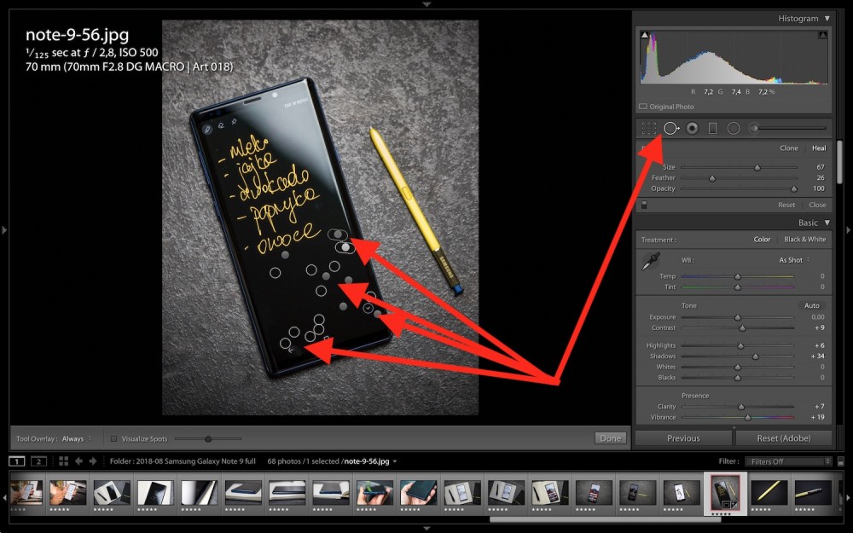Toggle shadow clipping indicator in histogram
853x533 pixels.
click(645, 35)
